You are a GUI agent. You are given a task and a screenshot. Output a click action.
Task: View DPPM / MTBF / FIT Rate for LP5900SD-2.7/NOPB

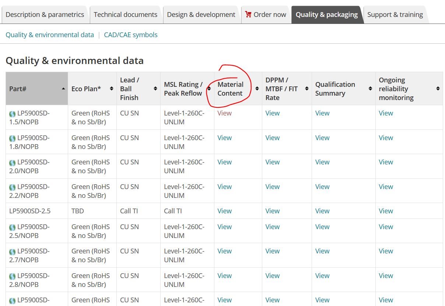(273, 251)
